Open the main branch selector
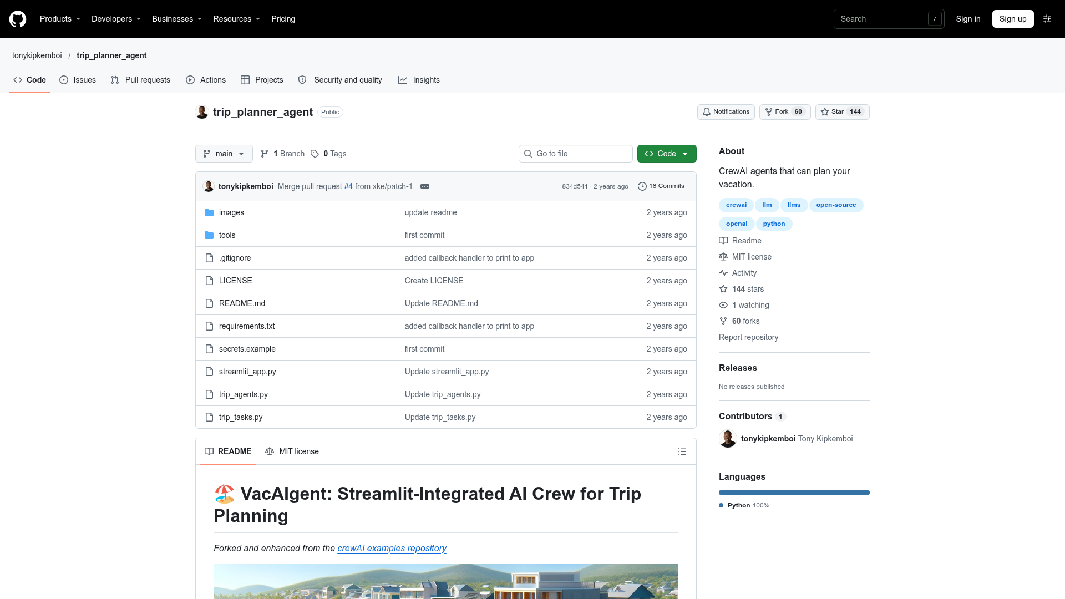Image resolution: width=1065 pixels, height=599 pixels. point(224,154)
